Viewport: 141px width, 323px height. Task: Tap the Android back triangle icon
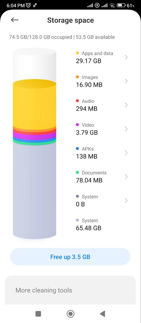tap(102, 314)
